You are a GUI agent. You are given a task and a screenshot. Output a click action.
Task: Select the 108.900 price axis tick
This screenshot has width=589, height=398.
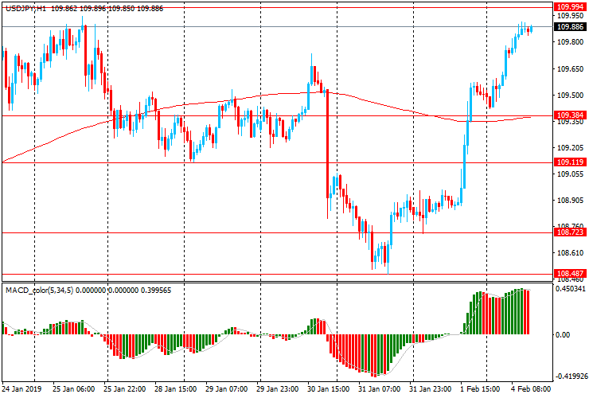click(x=567, y=200)
